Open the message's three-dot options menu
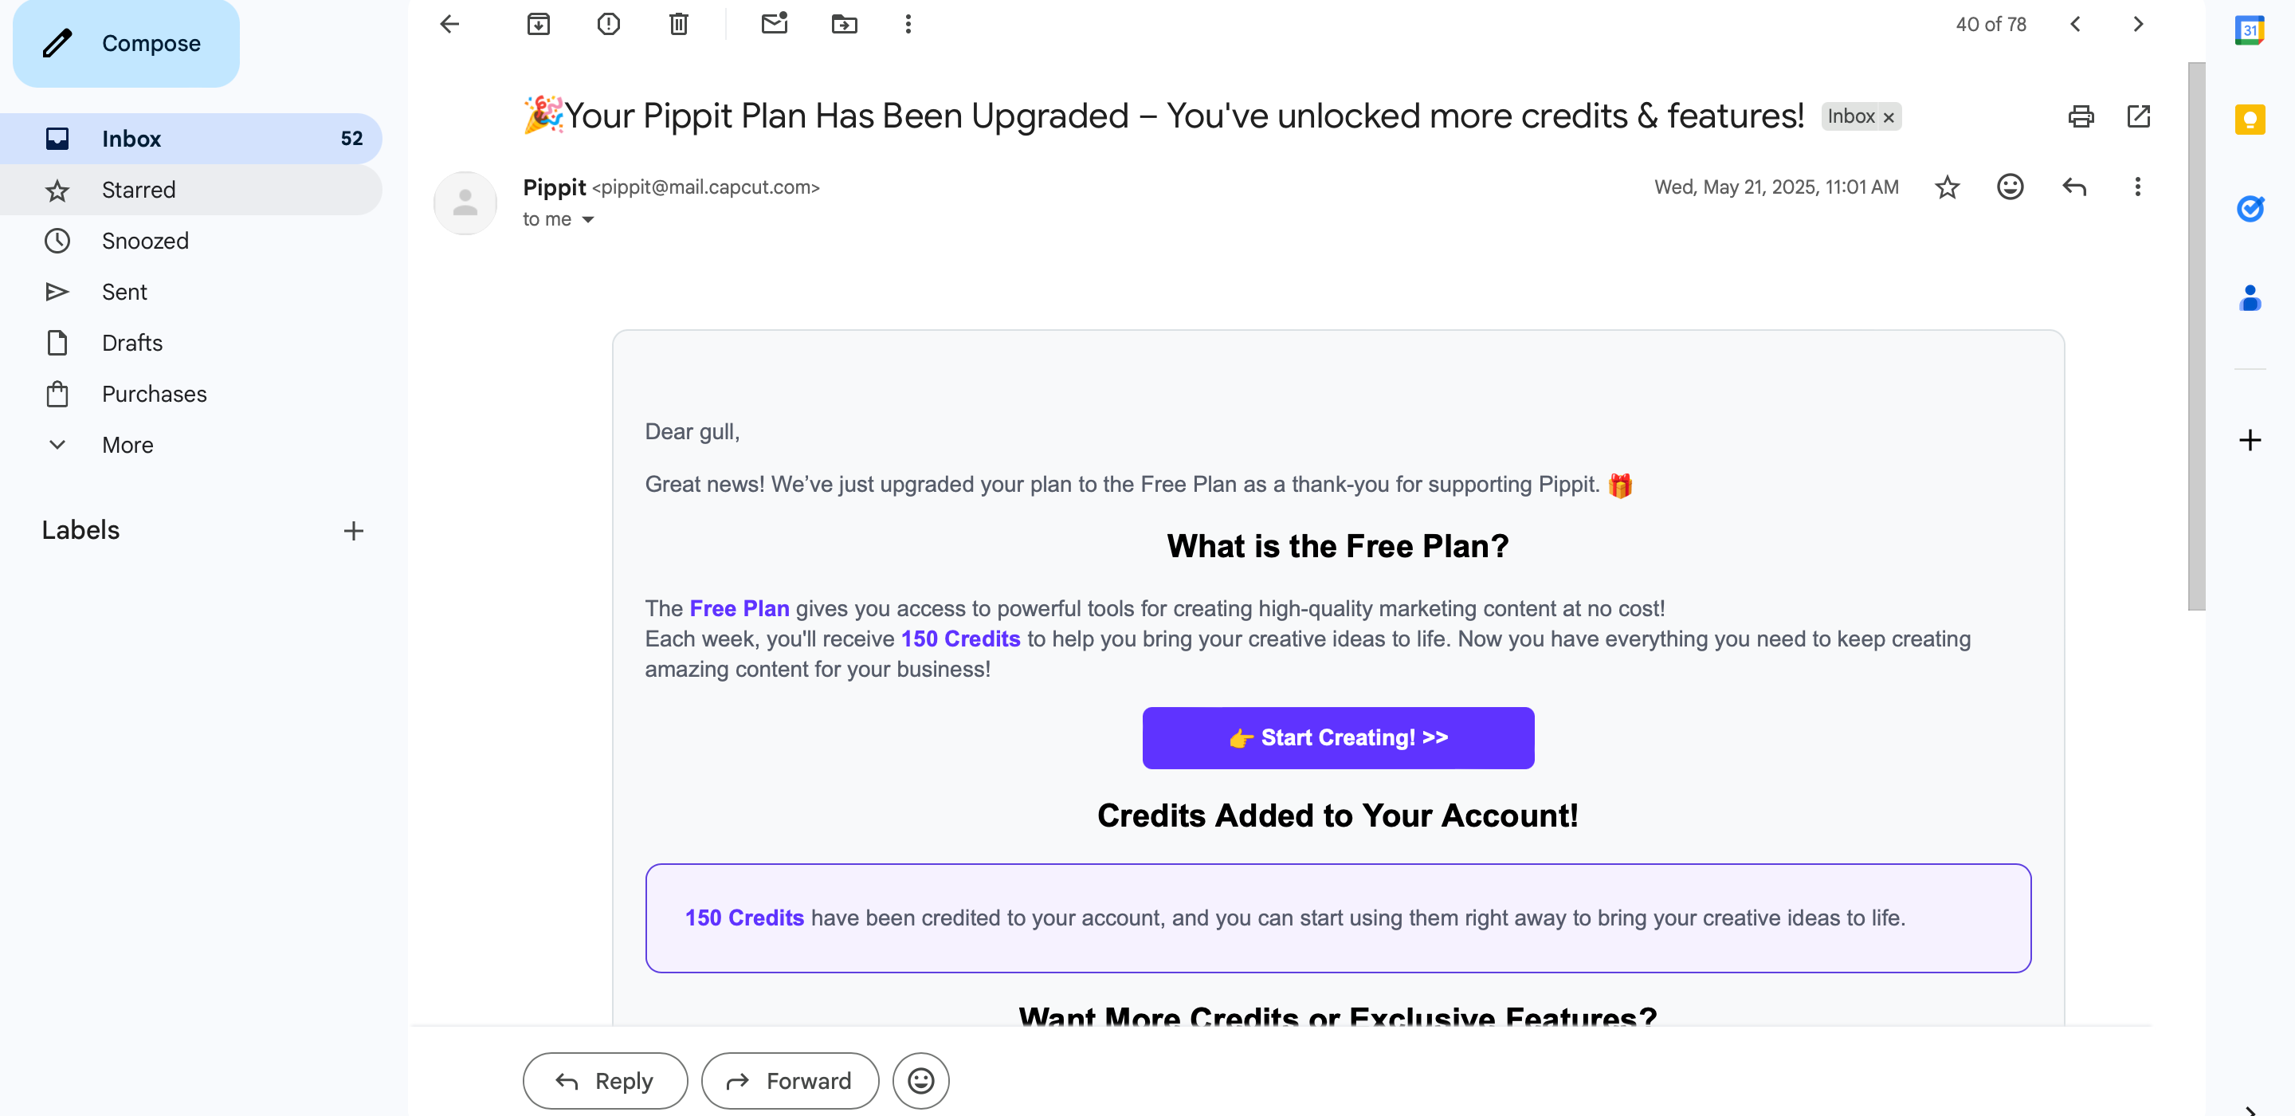This screenshot has width=2295, height=1116. pos(2136,187)
